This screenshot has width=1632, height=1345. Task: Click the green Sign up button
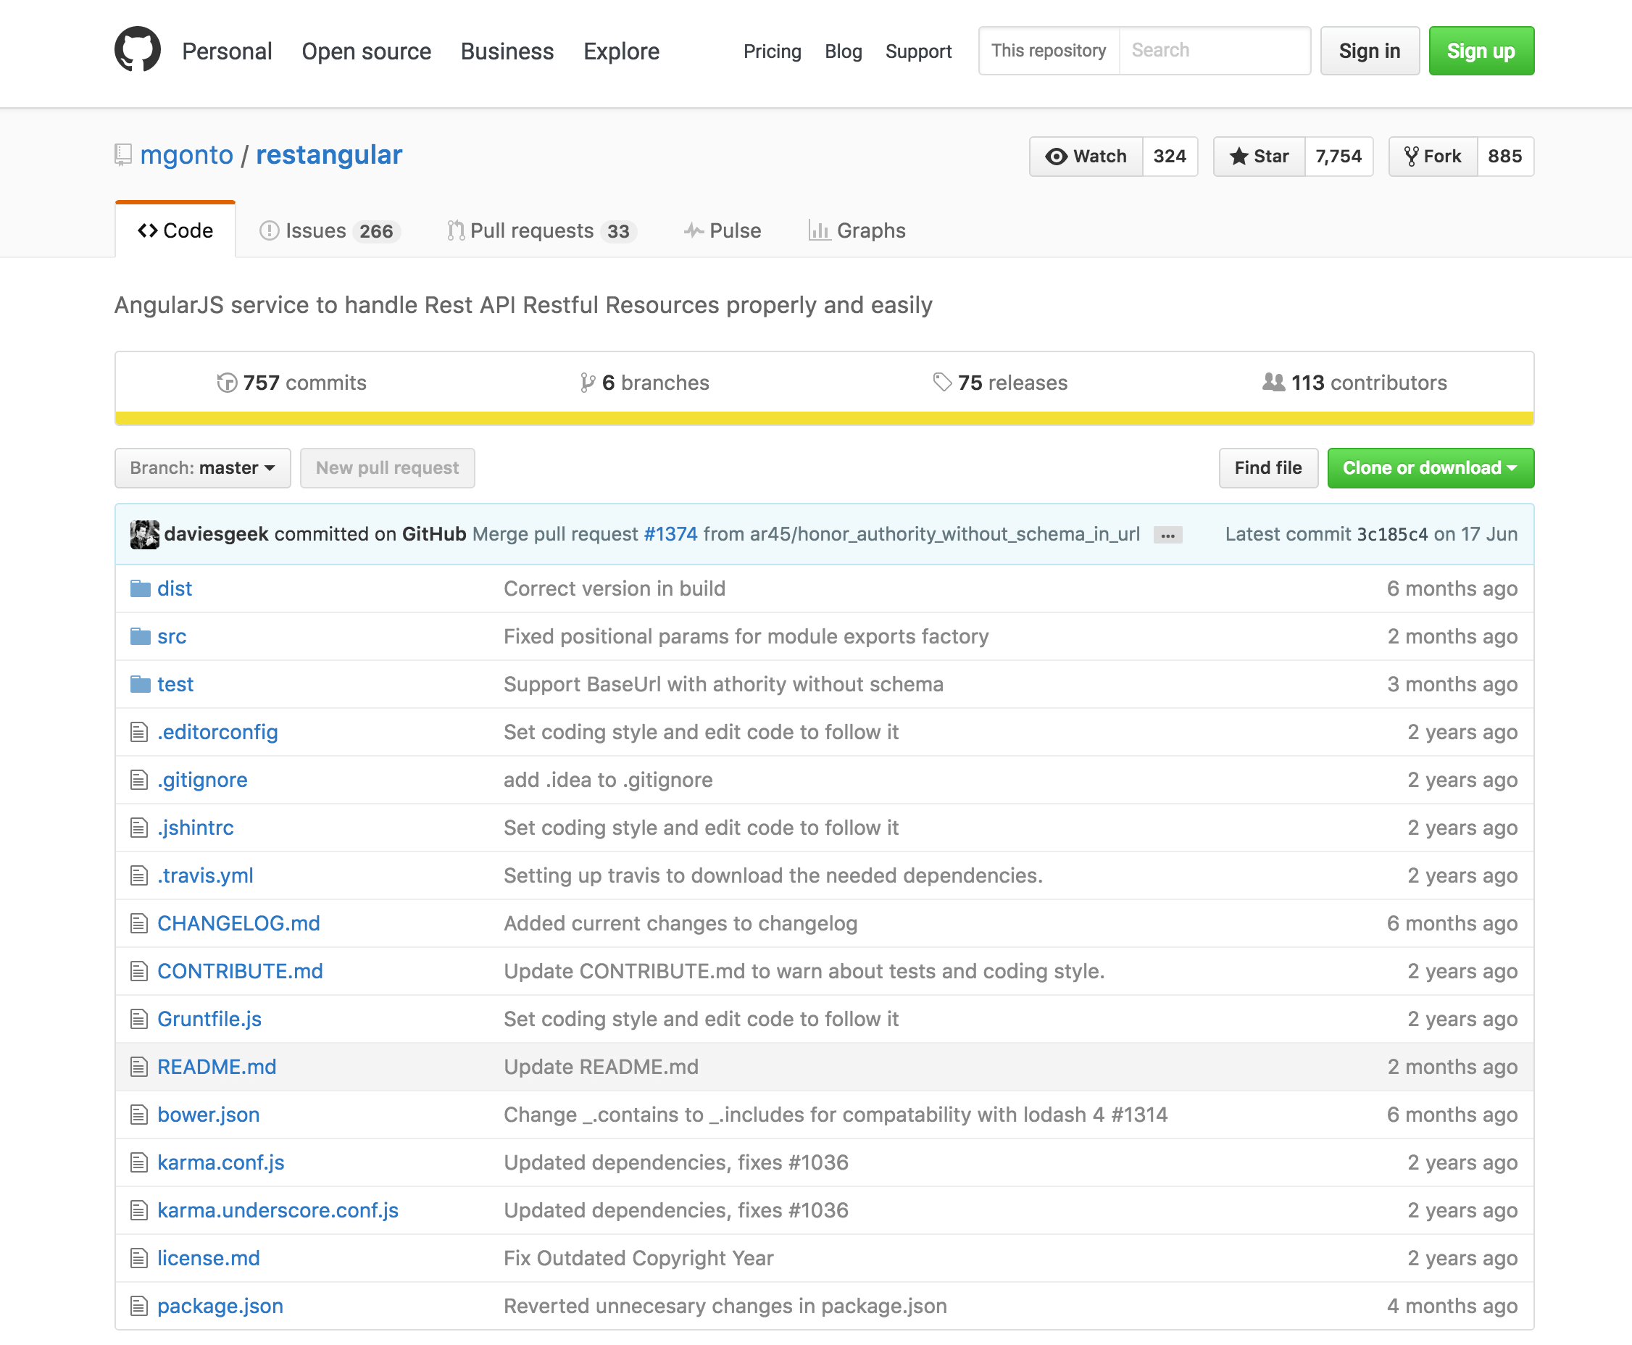click(1481, 51)
